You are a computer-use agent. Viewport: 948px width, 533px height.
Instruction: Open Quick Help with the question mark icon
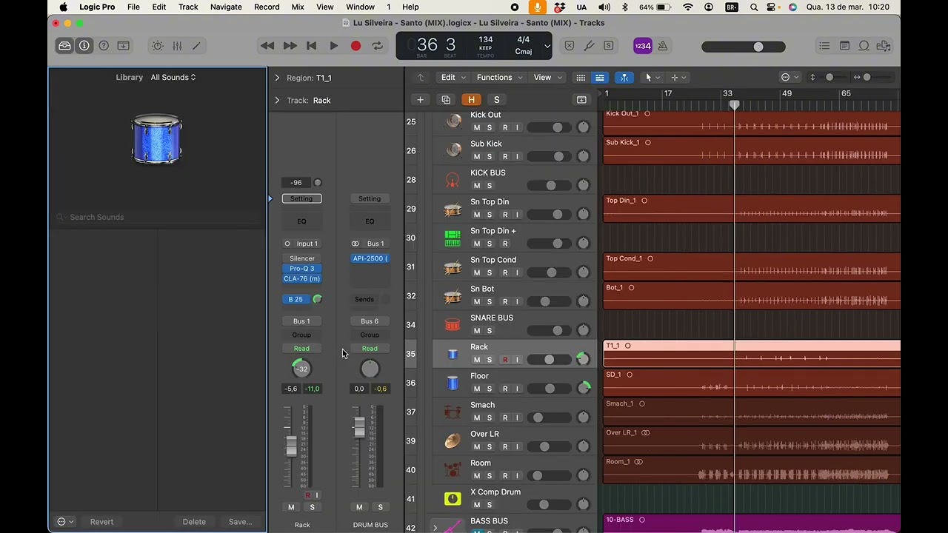point(104,46)
